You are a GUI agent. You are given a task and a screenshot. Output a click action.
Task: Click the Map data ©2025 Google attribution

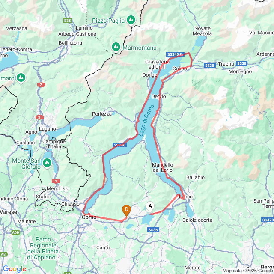click(x=248, y=271)
